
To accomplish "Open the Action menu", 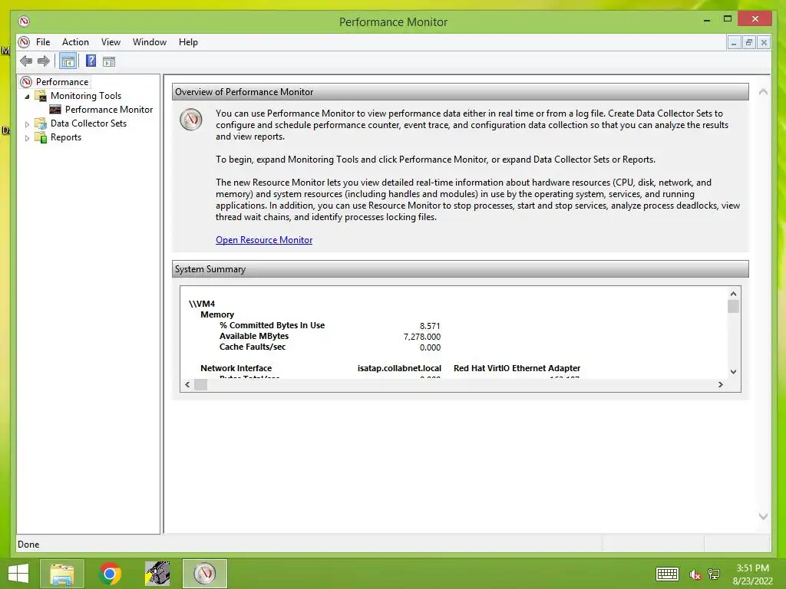I will click(x=75, y=42).
